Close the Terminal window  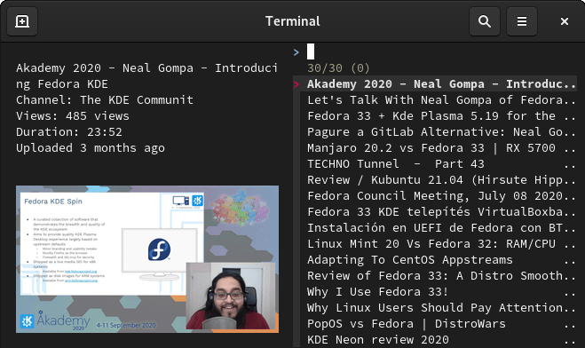[564, 21]
